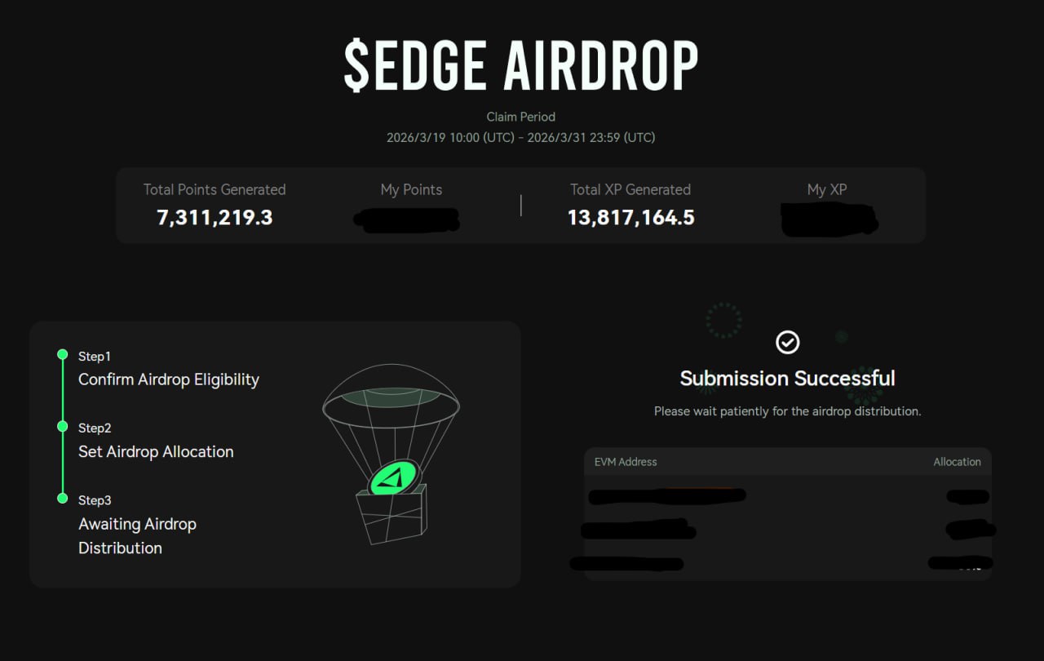Click the success checkmark circle icon
The width and height of the screenshot is (1044, 661).
tap(787, 342)
